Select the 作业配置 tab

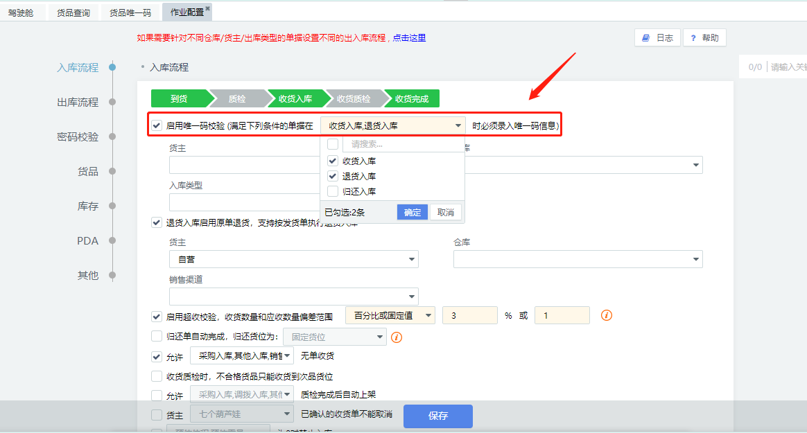186,12
